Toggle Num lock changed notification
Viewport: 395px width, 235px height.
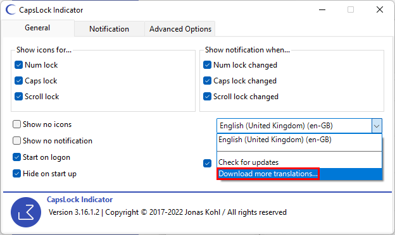click(x=207, y=65)
